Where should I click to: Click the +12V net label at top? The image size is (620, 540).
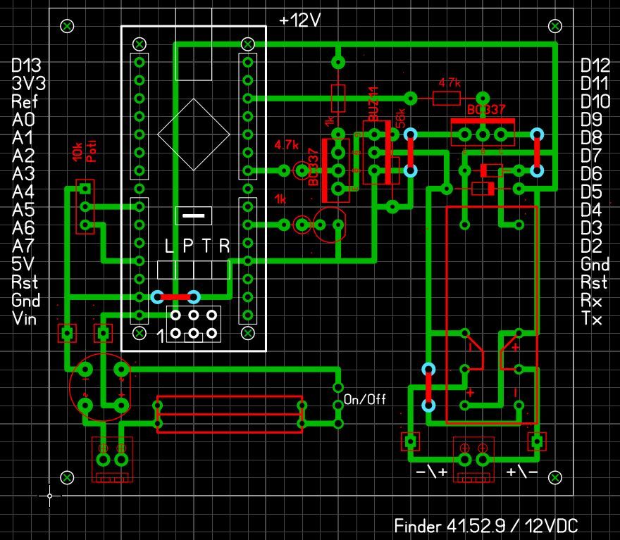click(299, 21)
